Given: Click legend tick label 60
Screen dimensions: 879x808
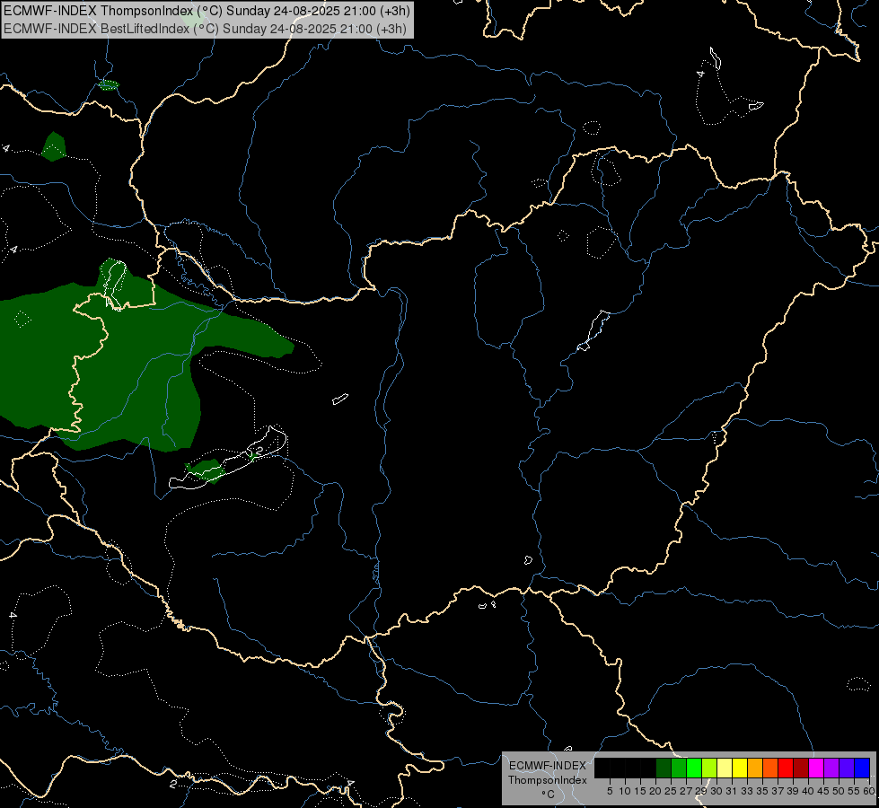Looking at the screenshot, I should click(869, 791).
